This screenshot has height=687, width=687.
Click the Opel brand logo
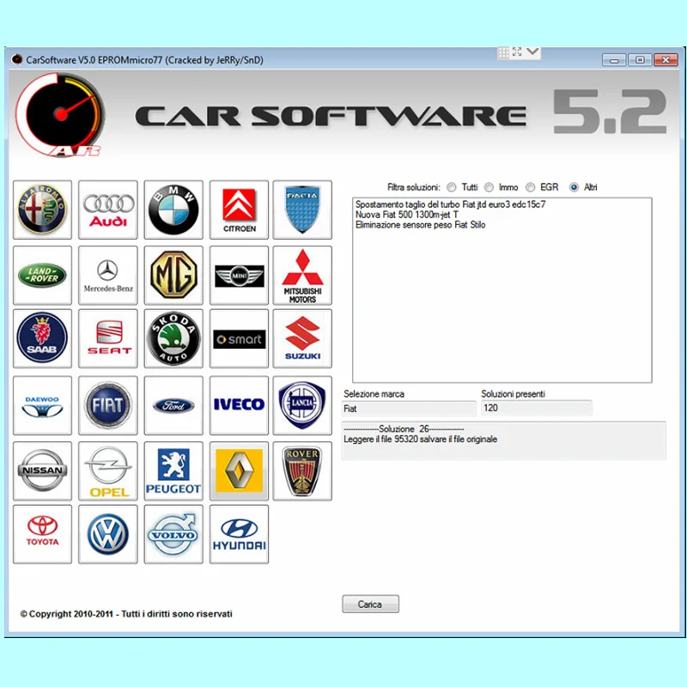click(x=108, y=471)
